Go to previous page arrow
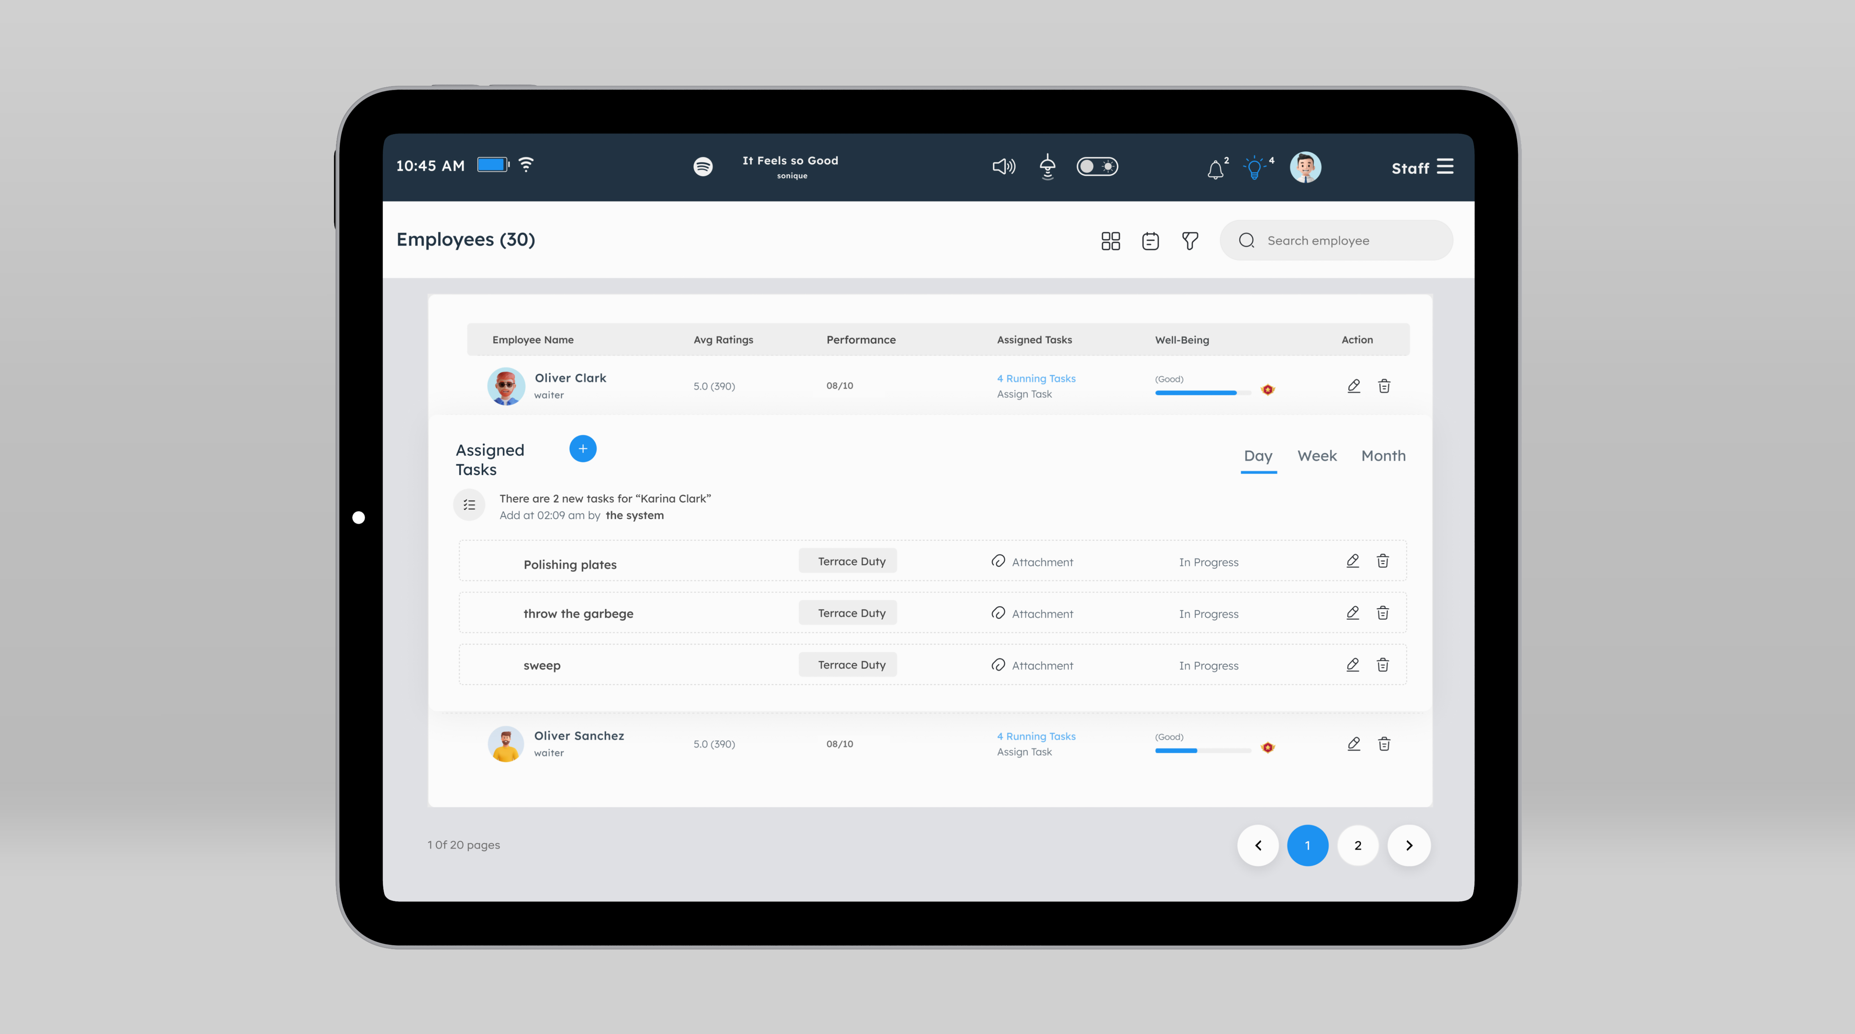 pyautogui.click(x=1258, y=846)
